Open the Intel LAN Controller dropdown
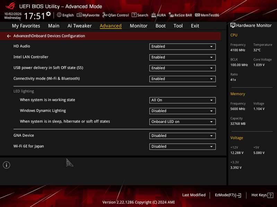The image size is (277, 207). point(182,57)
